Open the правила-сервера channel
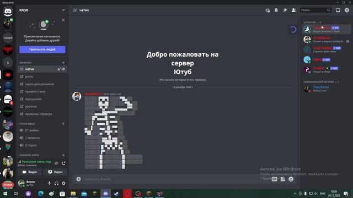353x198 pixels. [x=42, y=114]
